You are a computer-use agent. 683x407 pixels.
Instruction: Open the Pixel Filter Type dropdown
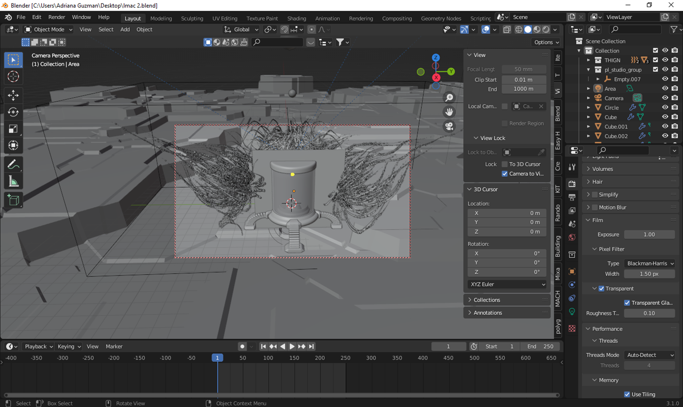pos(650,263)
